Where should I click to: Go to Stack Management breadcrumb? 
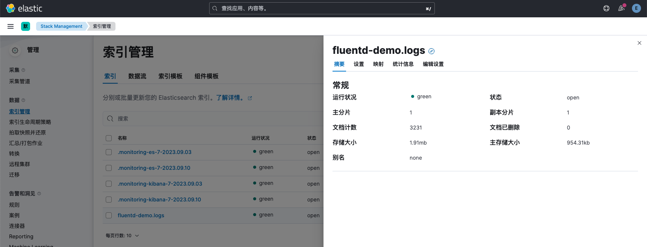61,26
